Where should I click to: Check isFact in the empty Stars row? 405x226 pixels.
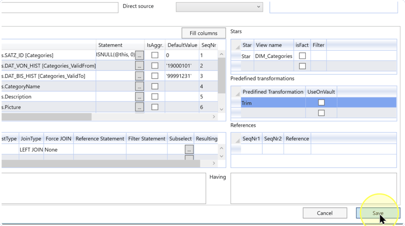302,66
